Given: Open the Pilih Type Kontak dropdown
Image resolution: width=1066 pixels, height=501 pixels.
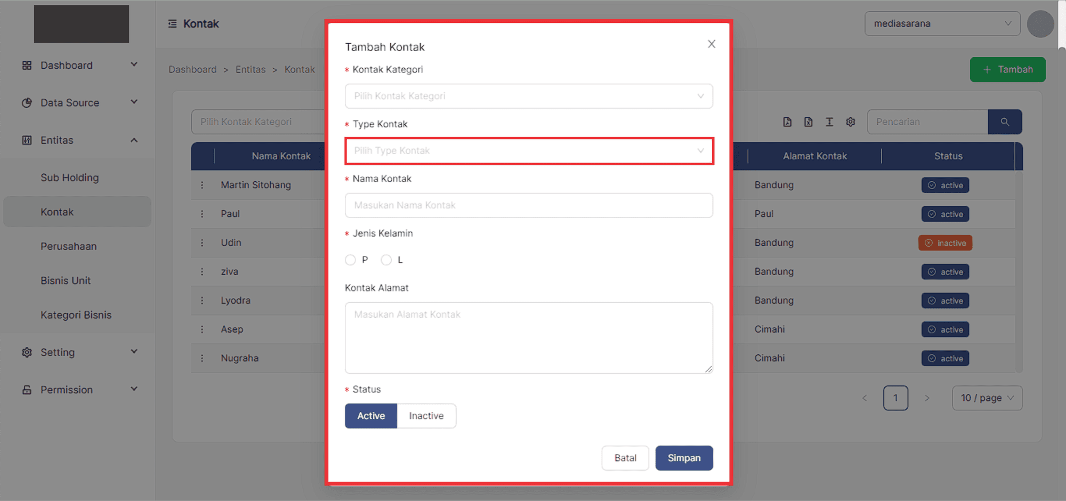Looking at the screenshot, I should [x=529, y=151].
